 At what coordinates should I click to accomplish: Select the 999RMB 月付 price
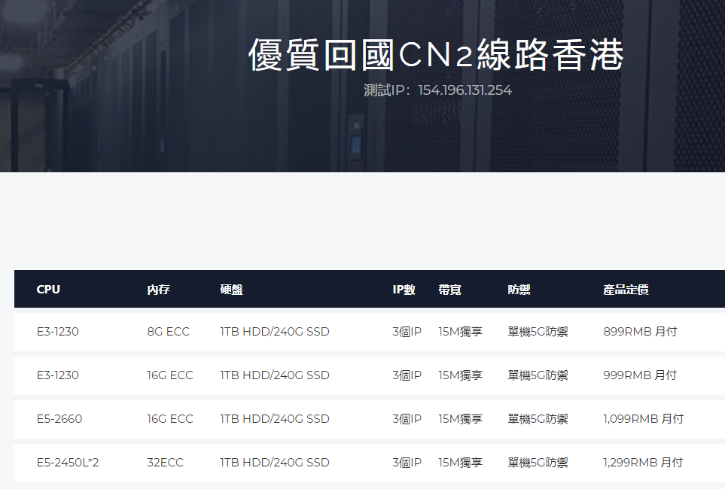click(640, 375)
